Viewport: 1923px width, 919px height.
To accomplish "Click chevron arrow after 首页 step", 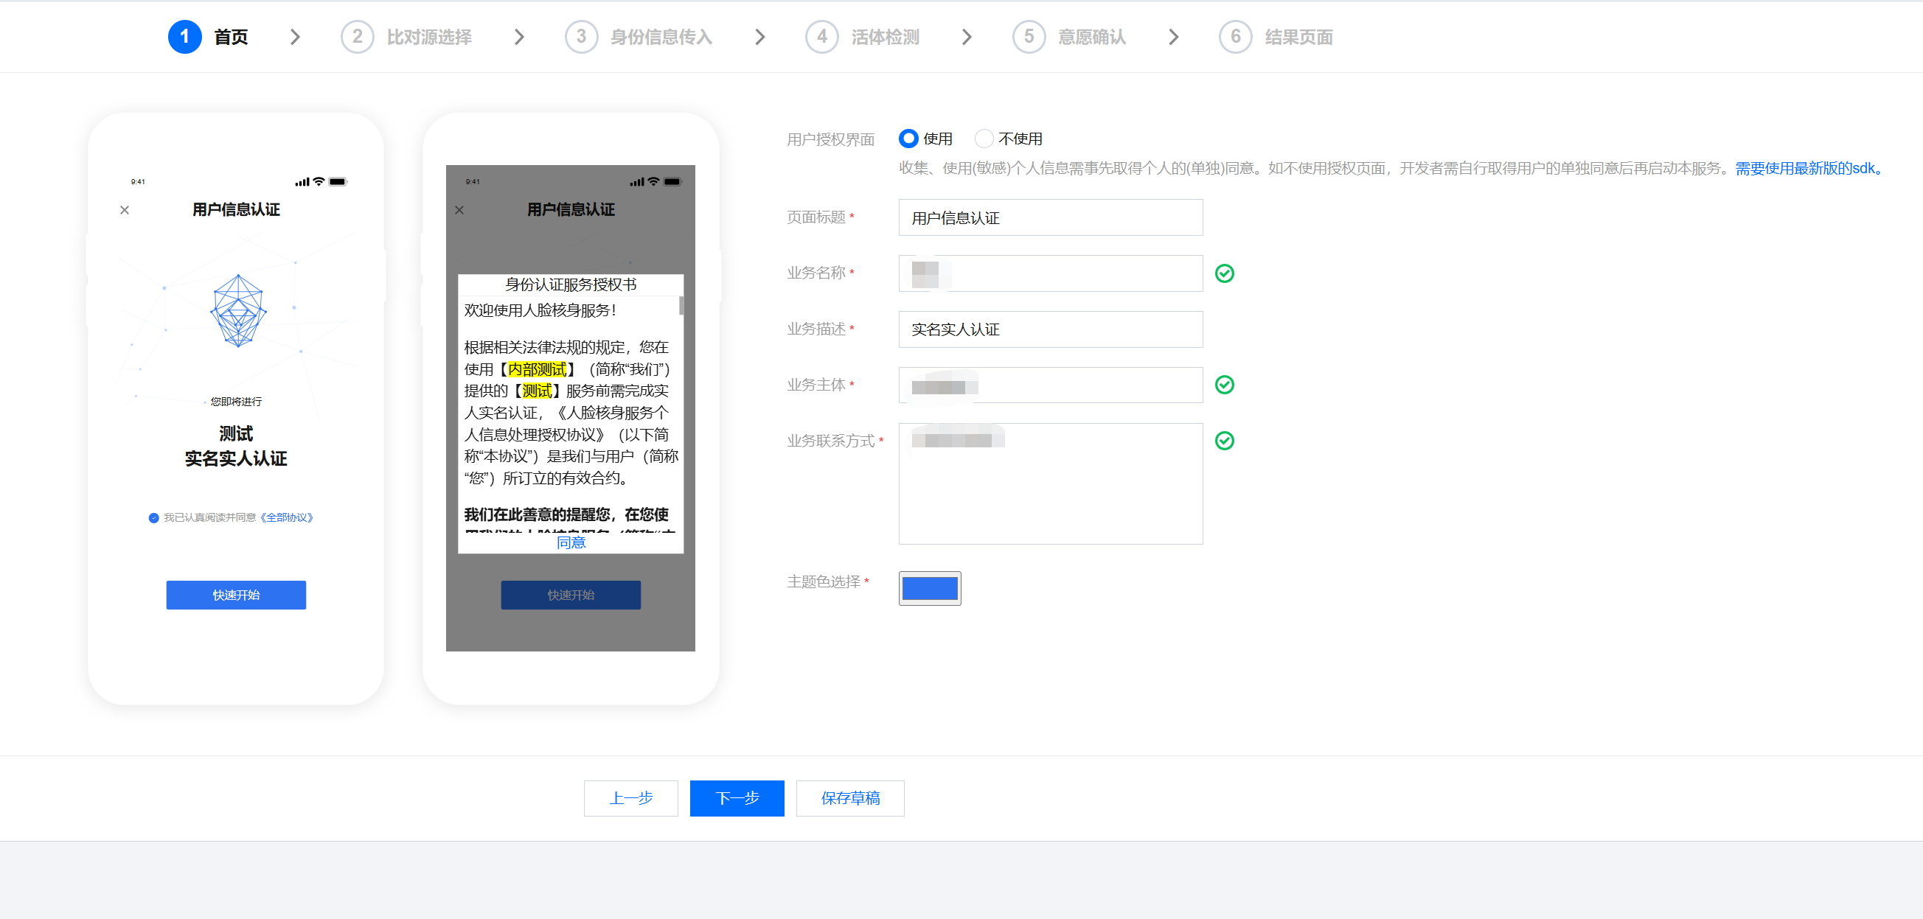I will pos(295,37).
